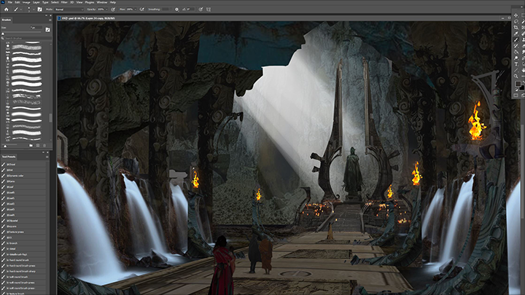Select the Paint Bucket tool

(516, 52)
